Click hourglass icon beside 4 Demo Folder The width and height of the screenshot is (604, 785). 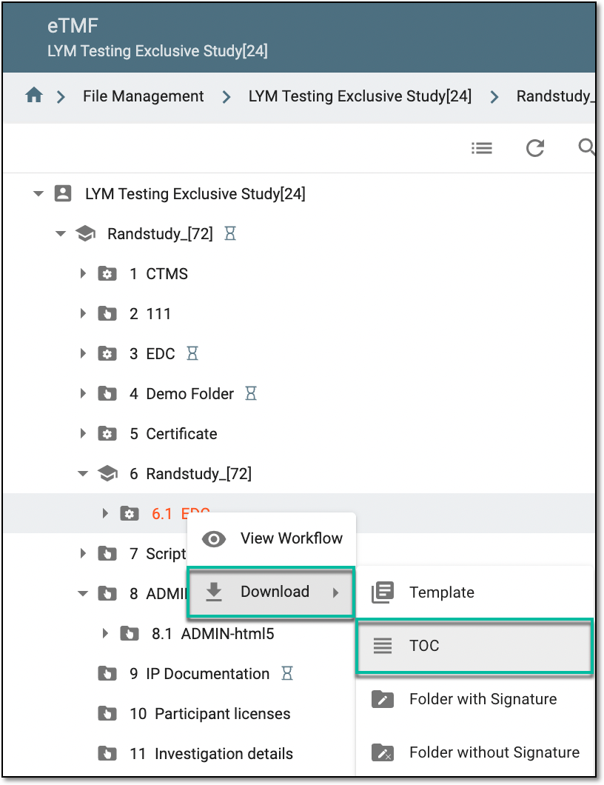coord(251,393)
